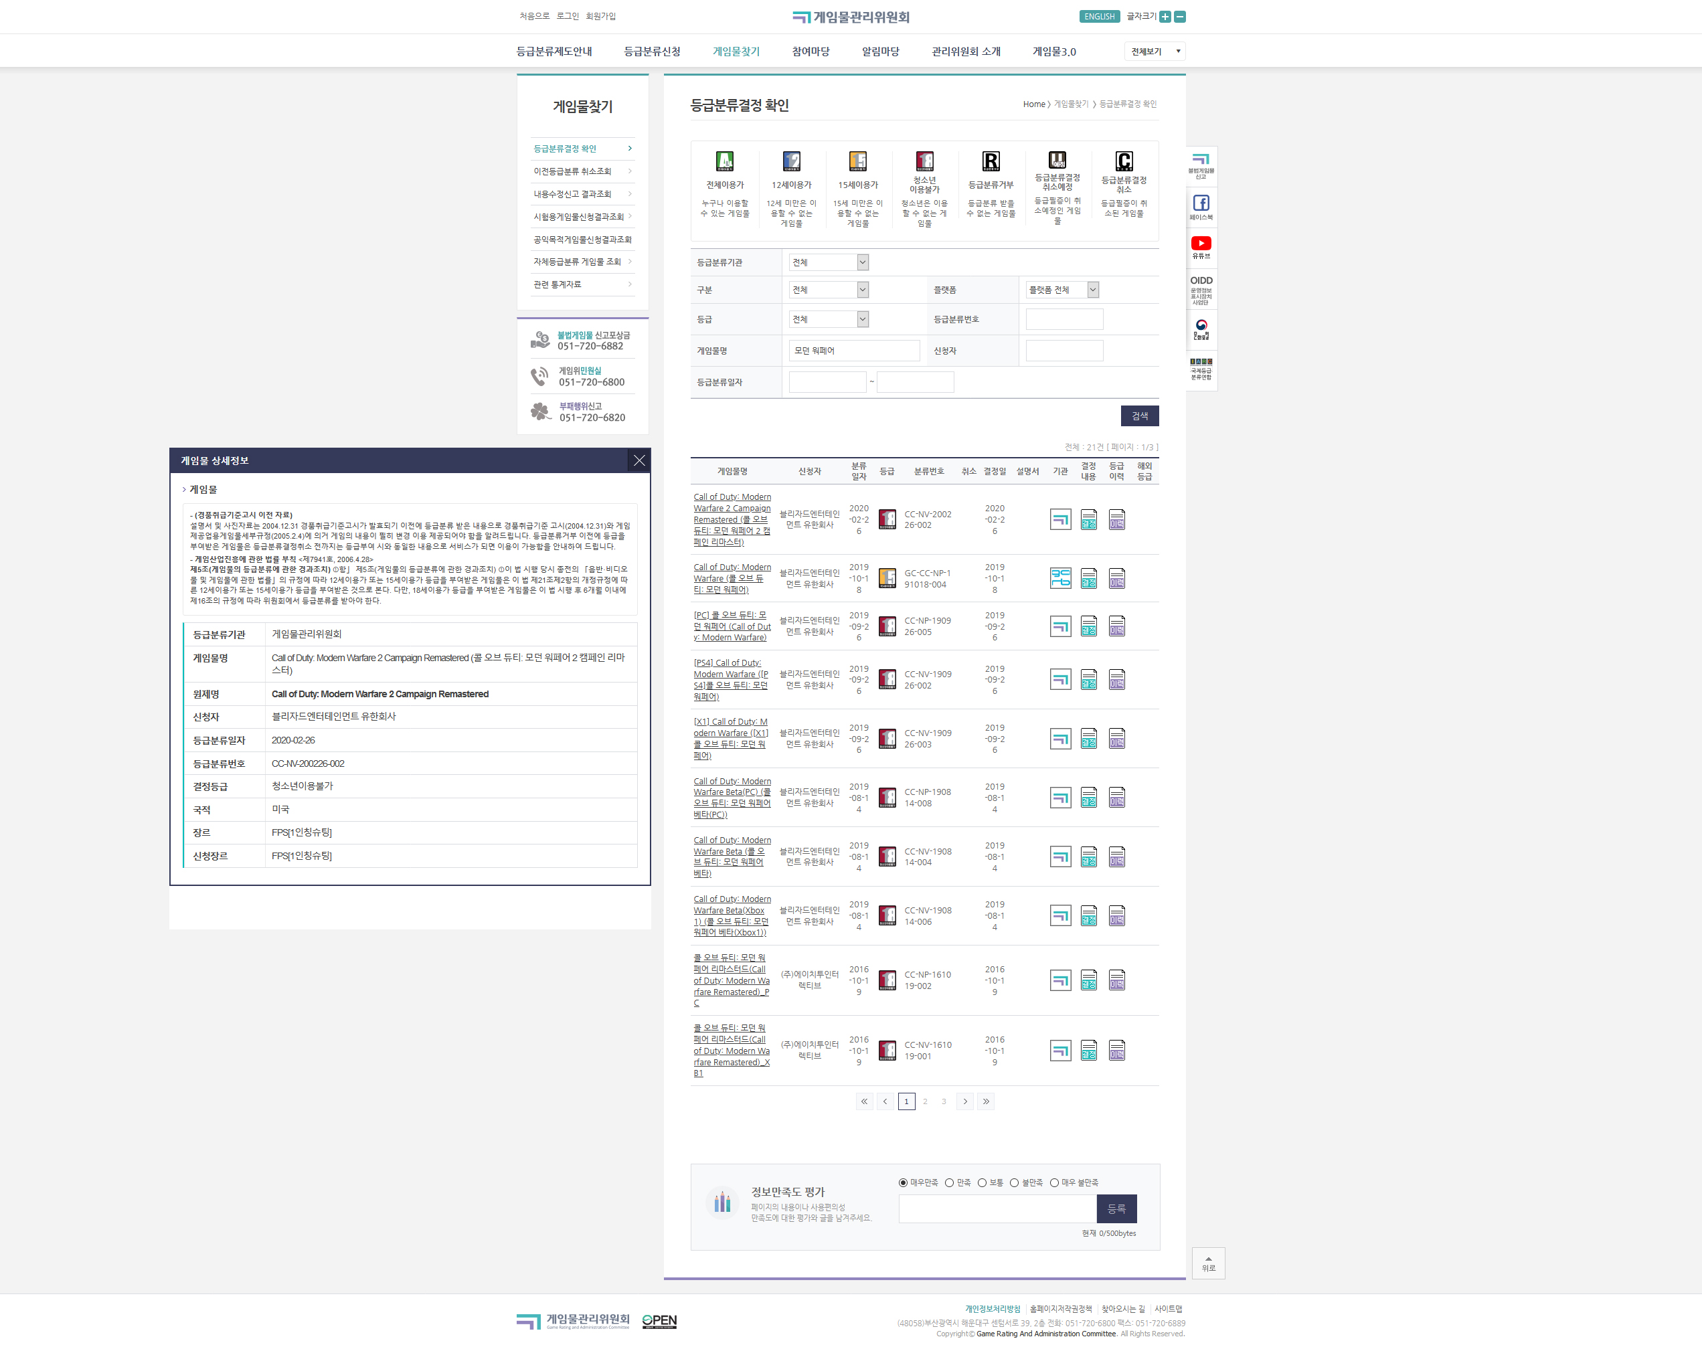Viewport: 1702px width, 1345px height.
Task: Open the 전체보기 dropdown in the navigation bar
Action: pyautogui.click(x=1155, y=51)
